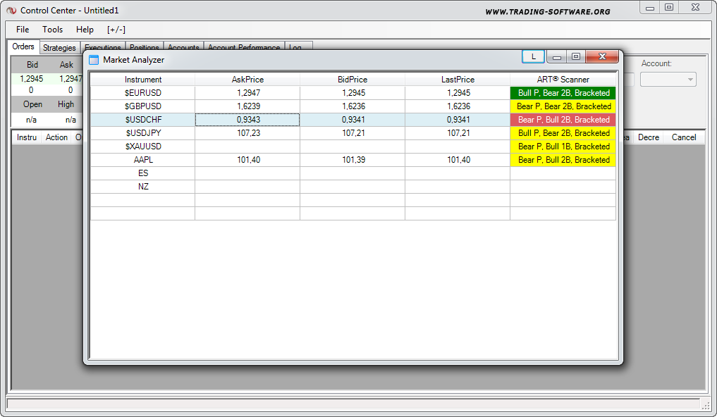Image resolution: width=717 pixels, height=417 pixels.
Task: Minimize the Market Analyzer window
Action: coord(556,56)
